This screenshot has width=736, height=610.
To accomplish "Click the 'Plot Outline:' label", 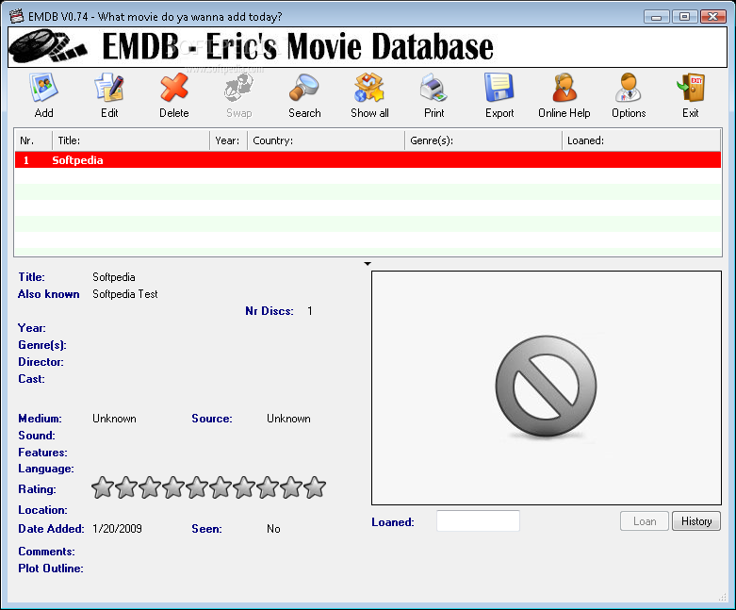I will click(51, 569).
